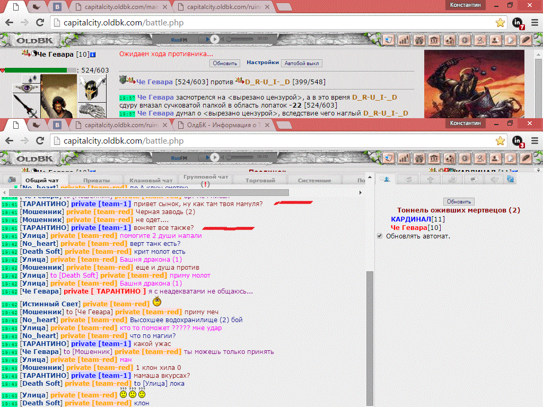This screenshot has height=407, width=543.
Task: Open the auction gavel icon in bottom window
Action: point(480,158)
